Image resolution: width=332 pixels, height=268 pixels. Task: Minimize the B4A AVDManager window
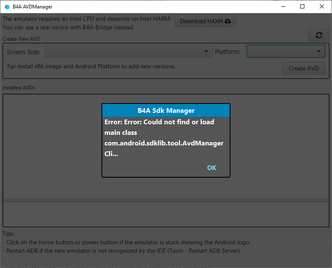pyautogui.click(x=283, y=6)
